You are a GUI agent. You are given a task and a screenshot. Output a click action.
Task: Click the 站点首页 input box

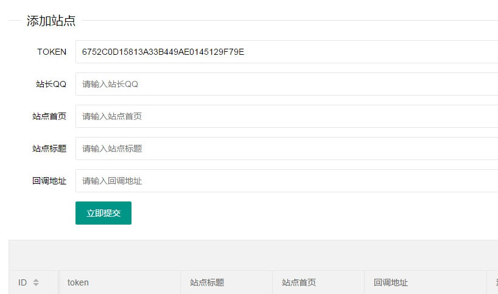tap(286, 116)
